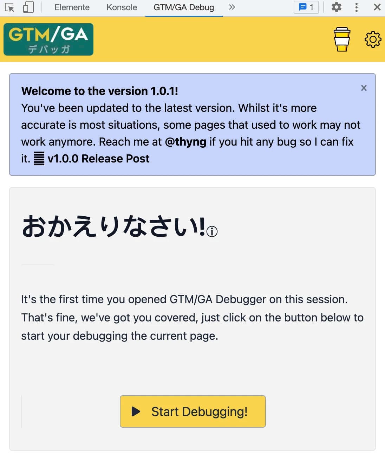Click the issues message counter icon
The width and height of the screenshot is (385, 460).
(305, 7)
